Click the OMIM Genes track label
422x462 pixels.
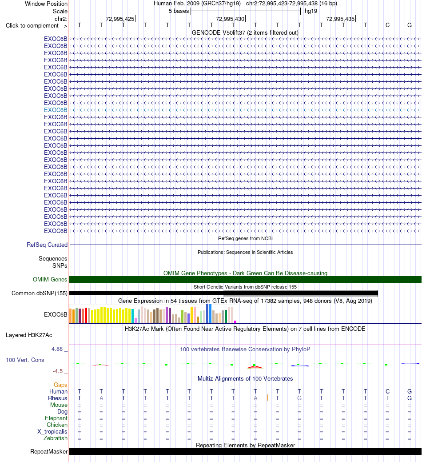coord(50,279)
